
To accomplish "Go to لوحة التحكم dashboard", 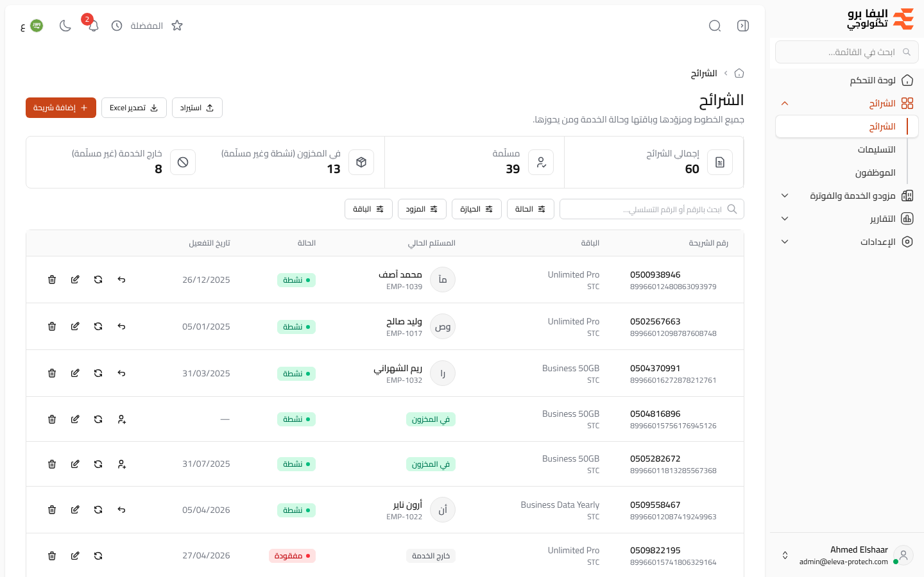I will point(847,80).
